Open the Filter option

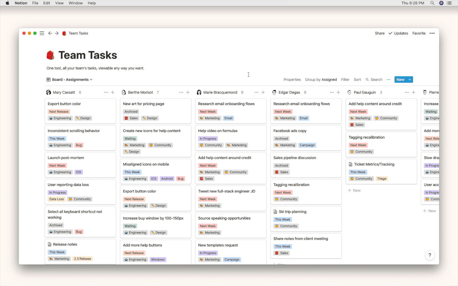point(345,80)
